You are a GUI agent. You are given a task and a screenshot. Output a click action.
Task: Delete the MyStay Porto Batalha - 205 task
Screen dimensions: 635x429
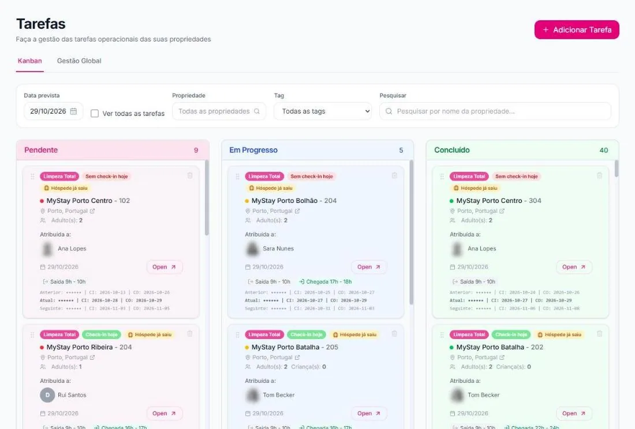point(394,334)
